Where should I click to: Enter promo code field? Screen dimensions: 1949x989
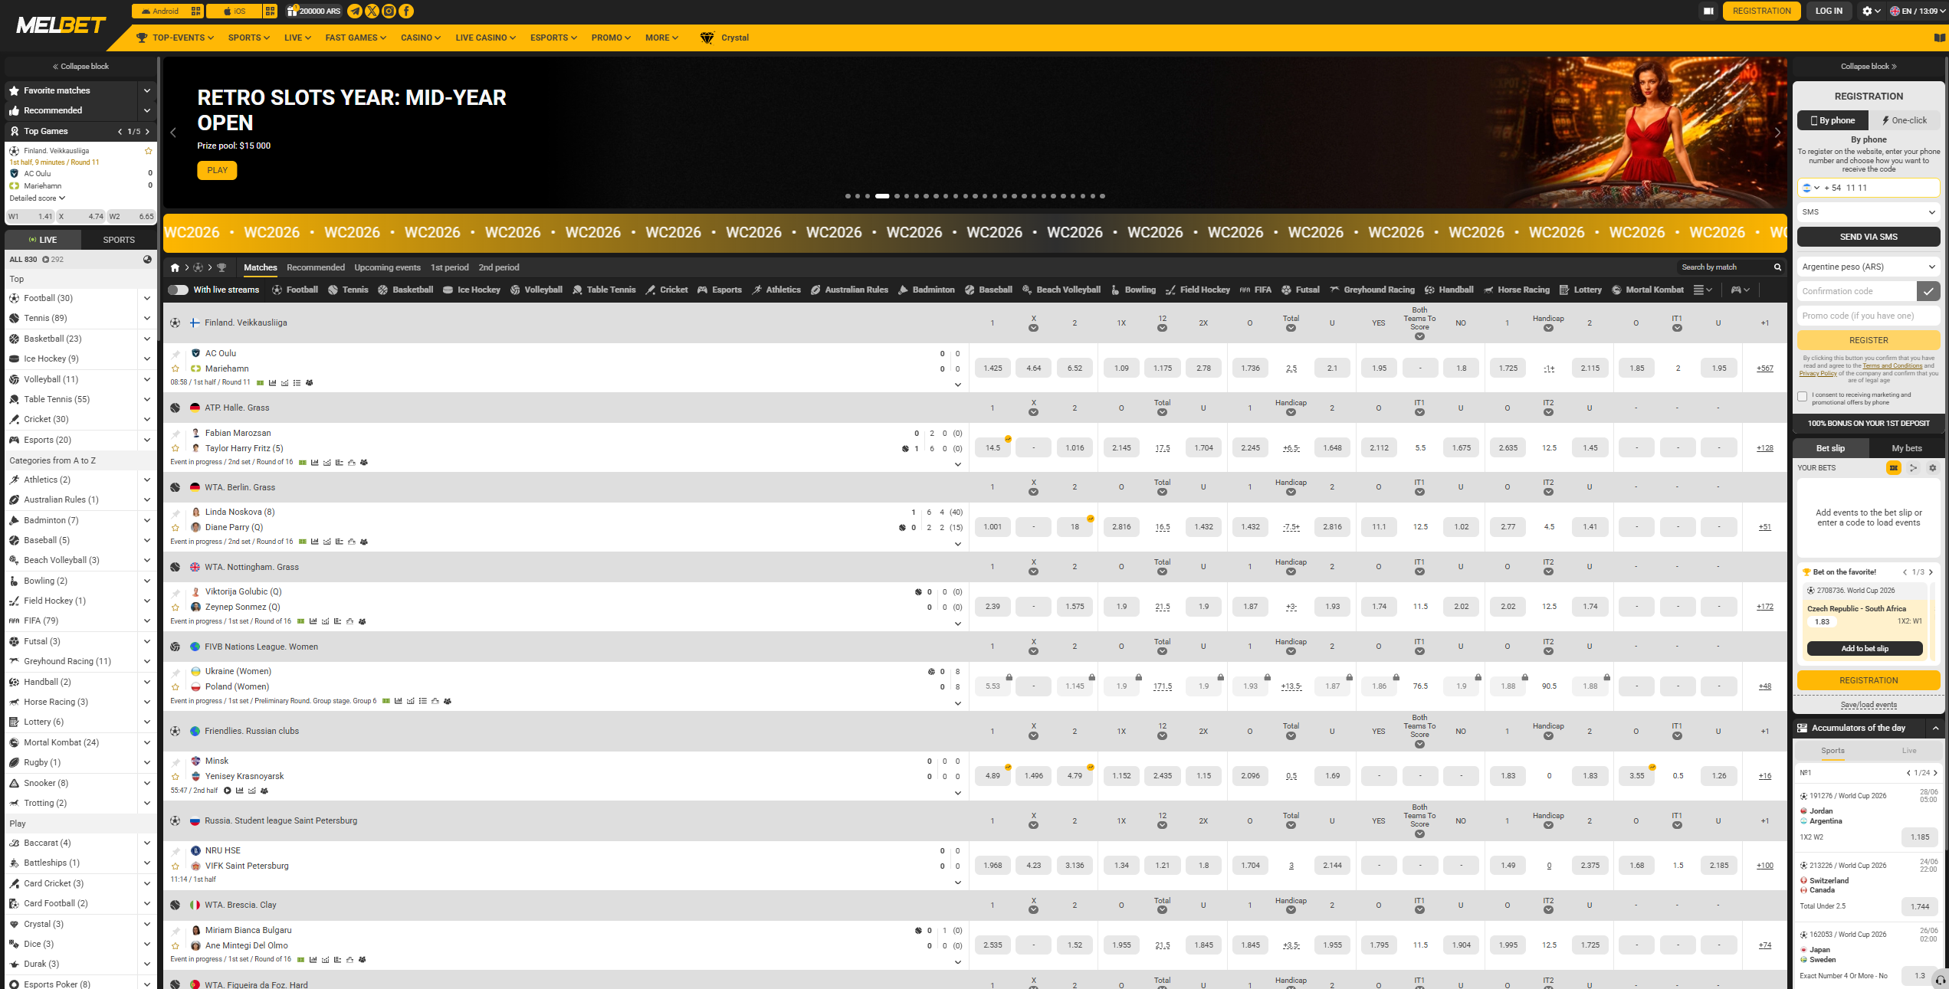(1868, 316)
